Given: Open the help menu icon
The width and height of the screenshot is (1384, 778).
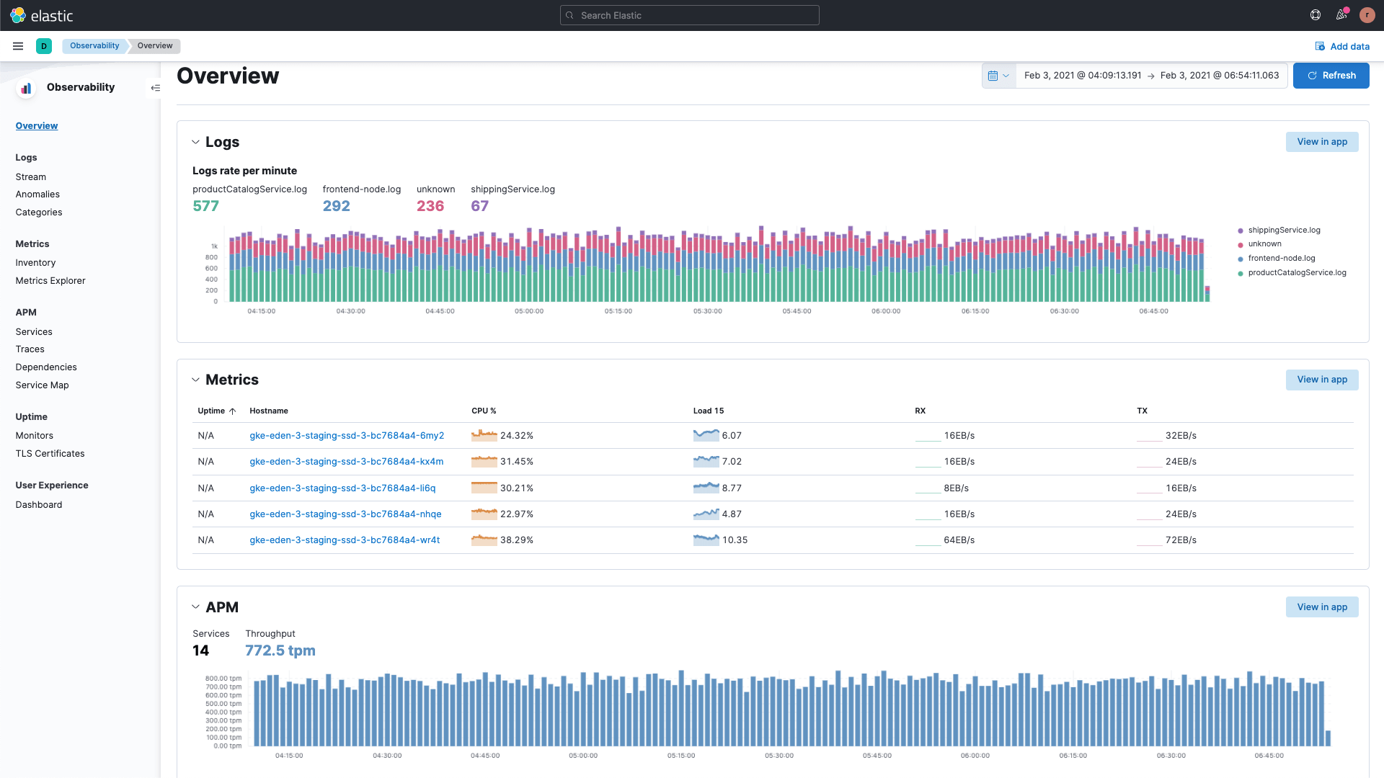Looking at the screenshot, I should (x=1316, y=15).
